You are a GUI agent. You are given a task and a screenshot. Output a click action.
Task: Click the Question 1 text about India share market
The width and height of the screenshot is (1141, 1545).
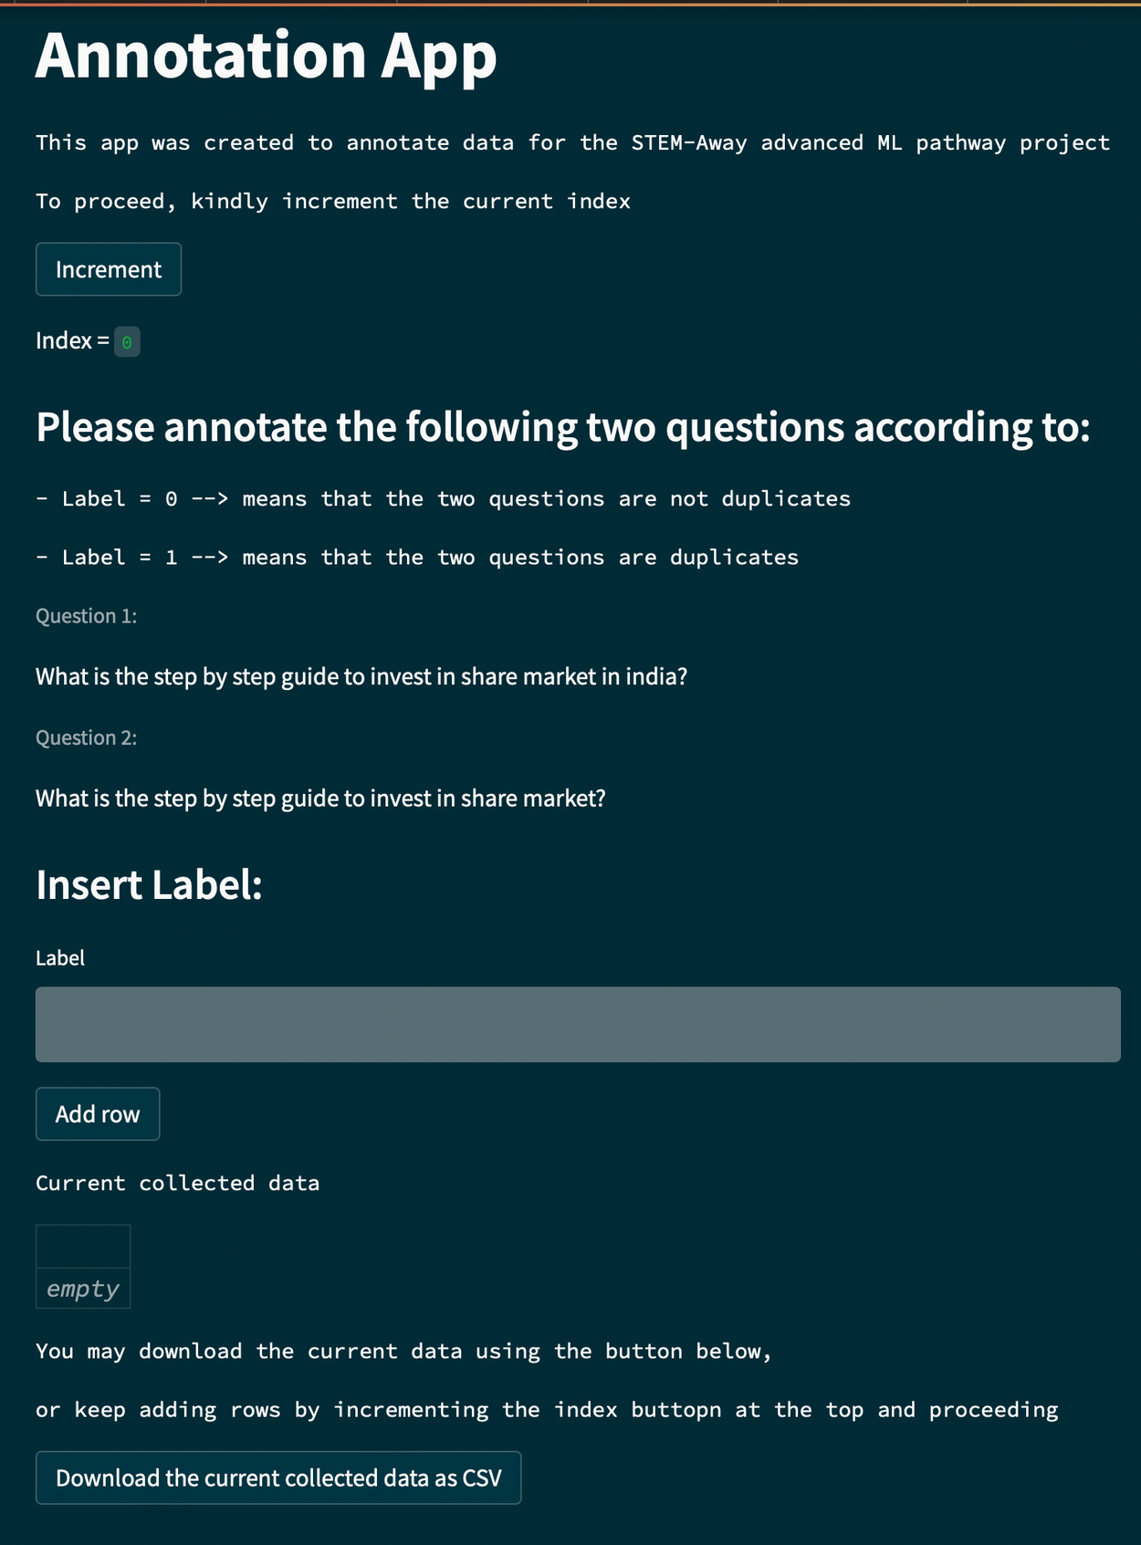[361, 676]
